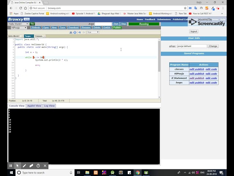
Task: Close the classes editor tab
Action: (44, 36)
